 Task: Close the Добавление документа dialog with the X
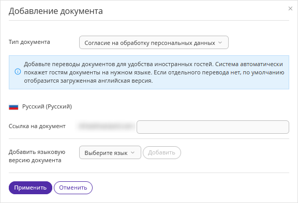click(x=290, y=9)
